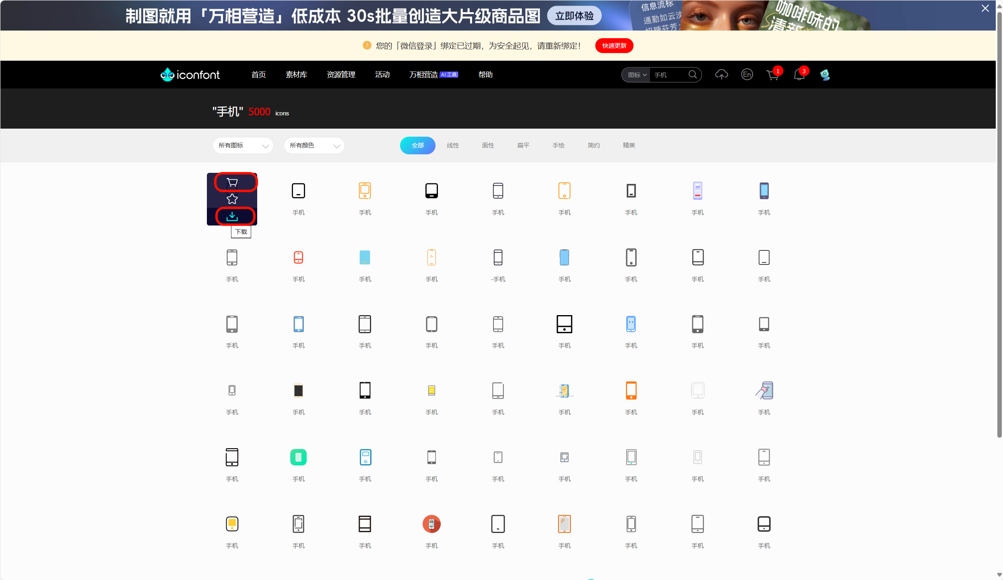Viewport: 1003px width, 580px height.
Task: Open the 图标 search type dropdown
Action: [x=636, y=74]
